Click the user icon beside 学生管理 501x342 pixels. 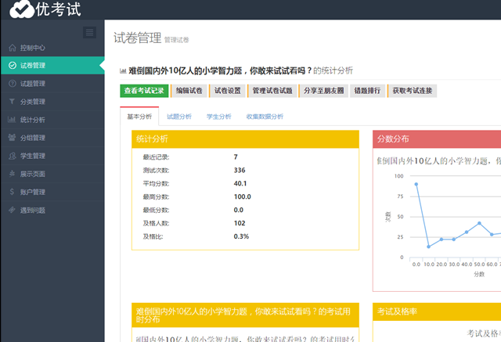click(13, 156)
